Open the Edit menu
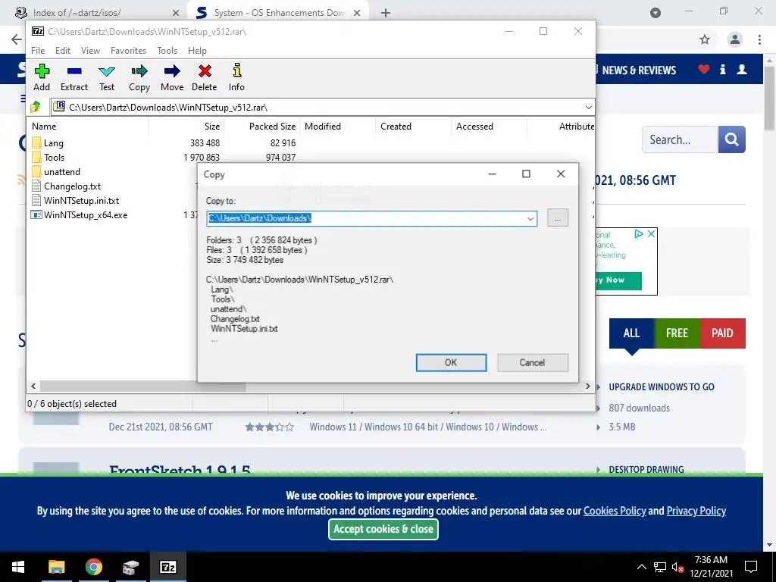Viewport: 776px width, 582px height. 62,51
